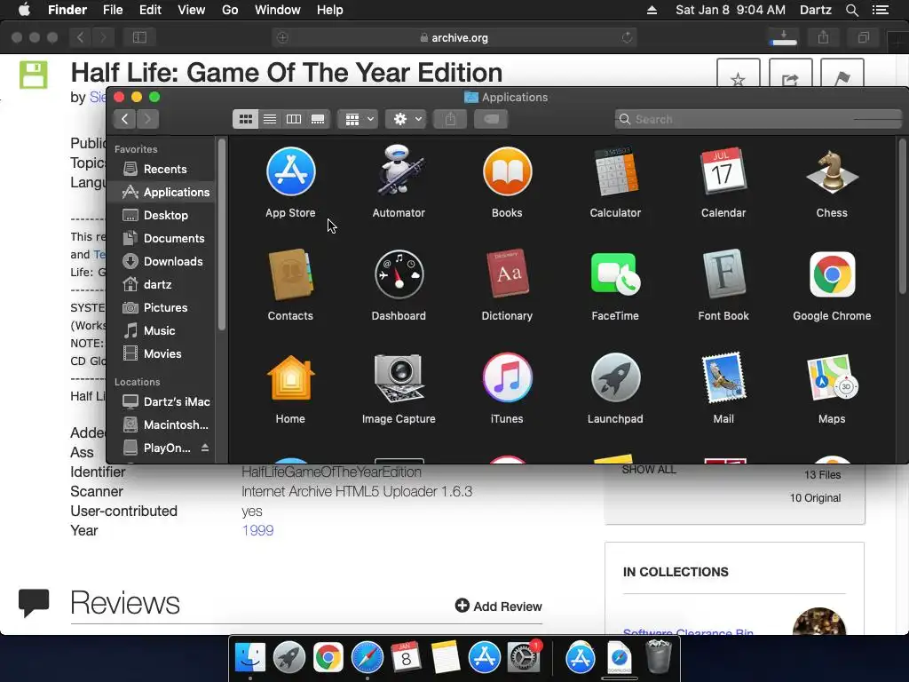The height and width of the screenshot is (682, 909).
Task: Click the Finder Share toolbar button
Action: pyautogui.click(x=450, y=120)
